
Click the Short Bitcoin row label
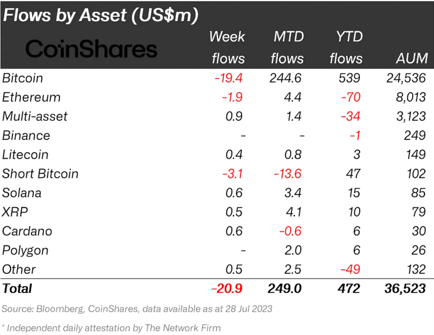[x=40, y=174]
